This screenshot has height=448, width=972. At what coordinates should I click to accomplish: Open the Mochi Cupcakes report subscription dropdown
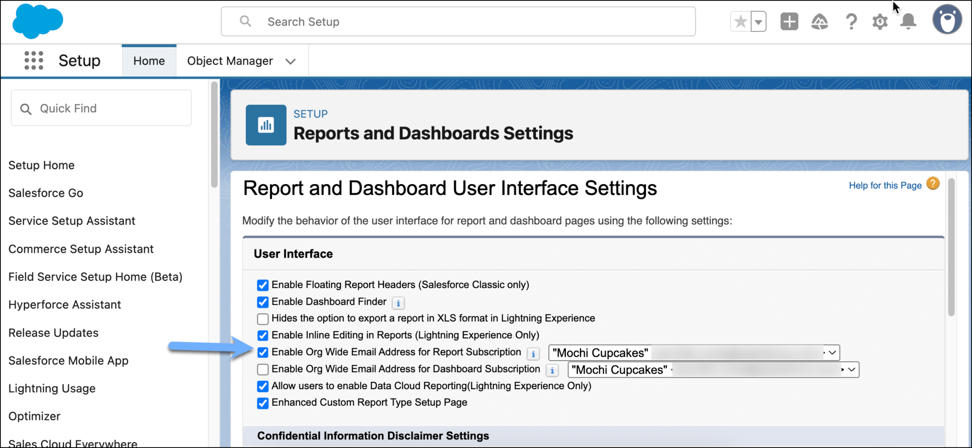832,353
